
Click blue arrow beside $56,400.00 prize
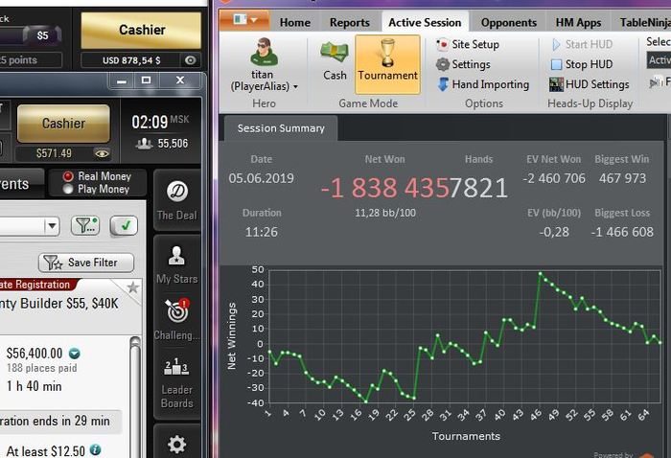(75, 354)
